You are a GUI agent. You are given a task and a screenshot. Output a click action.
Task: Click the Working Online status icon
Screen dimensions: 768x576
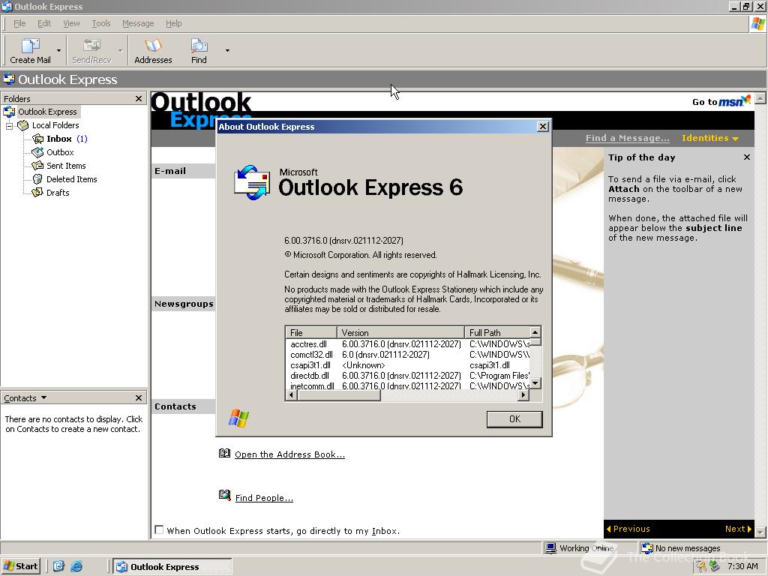(x=550, y=548)
